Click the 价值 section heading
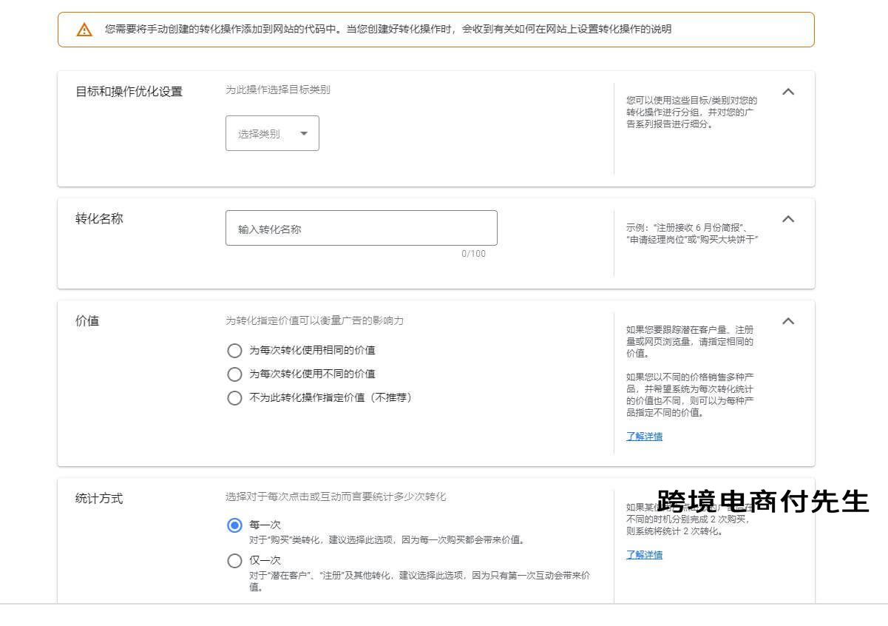 pyautogui.click(x=87, y=321)
